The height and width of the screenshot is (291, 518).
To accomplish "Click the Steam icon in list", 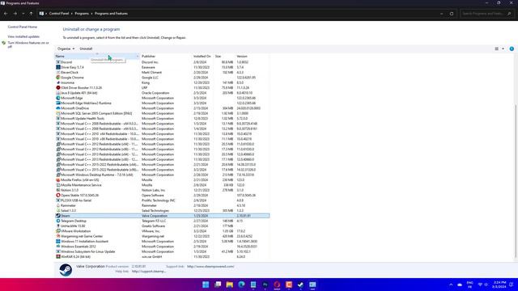I will pos(58,216).
